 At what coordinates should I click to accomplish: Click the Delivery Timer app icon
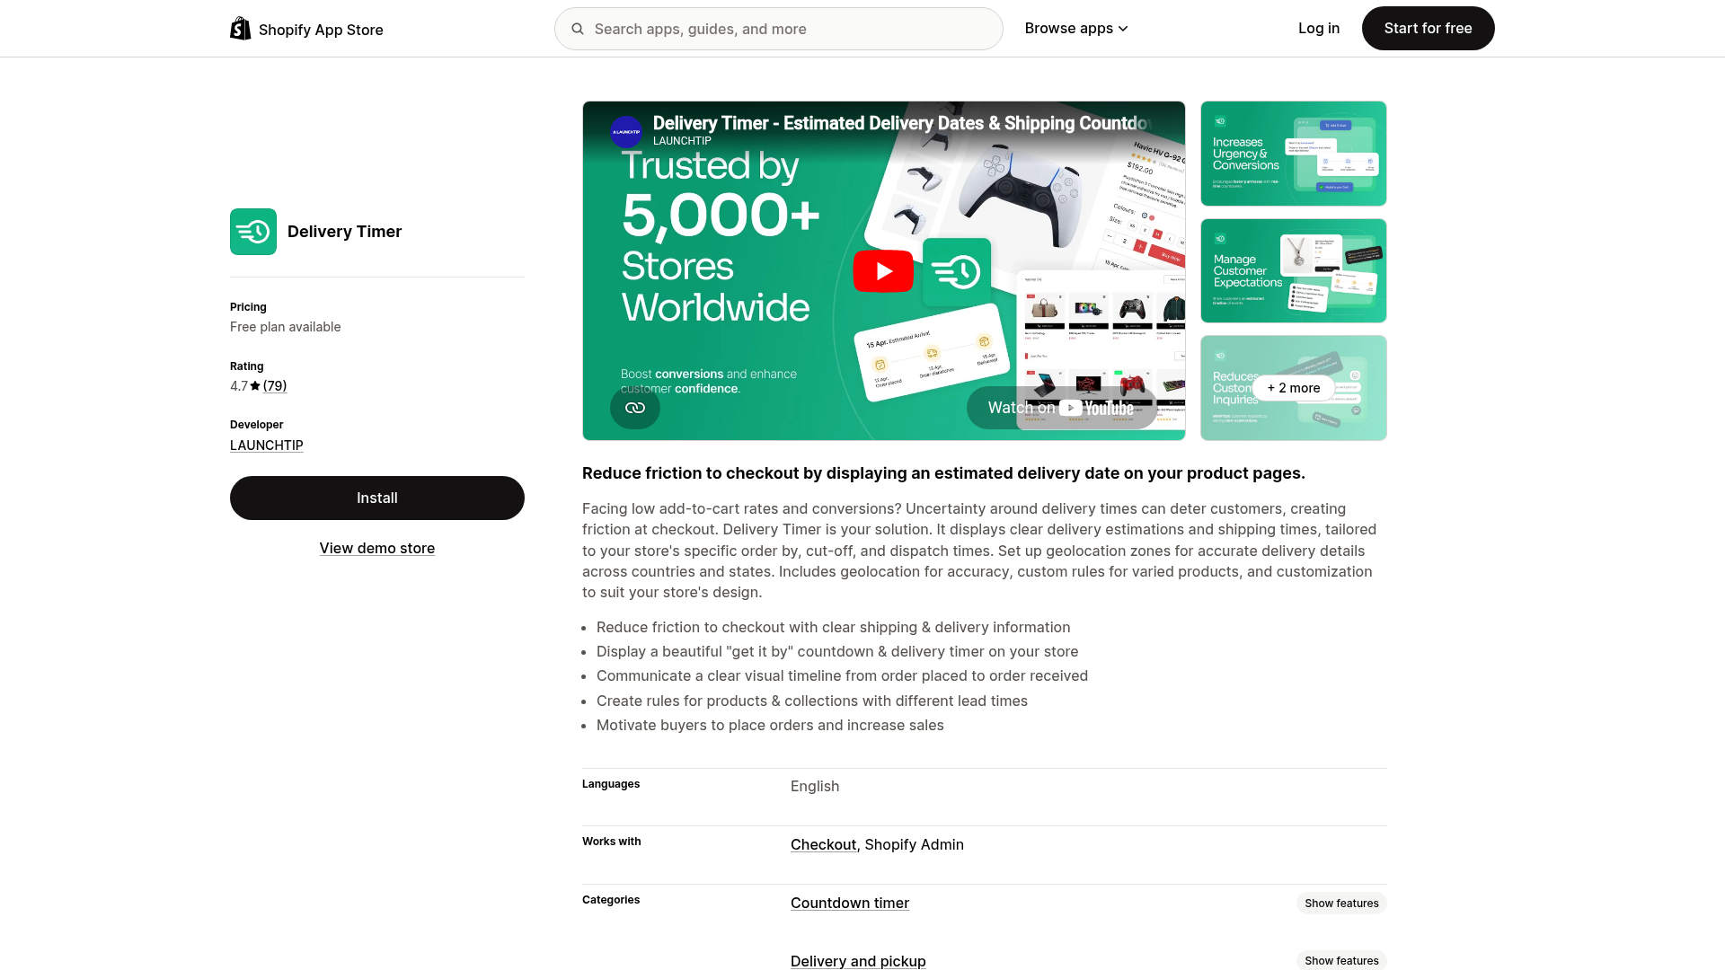pyautogui.click(x=253, y=232)
